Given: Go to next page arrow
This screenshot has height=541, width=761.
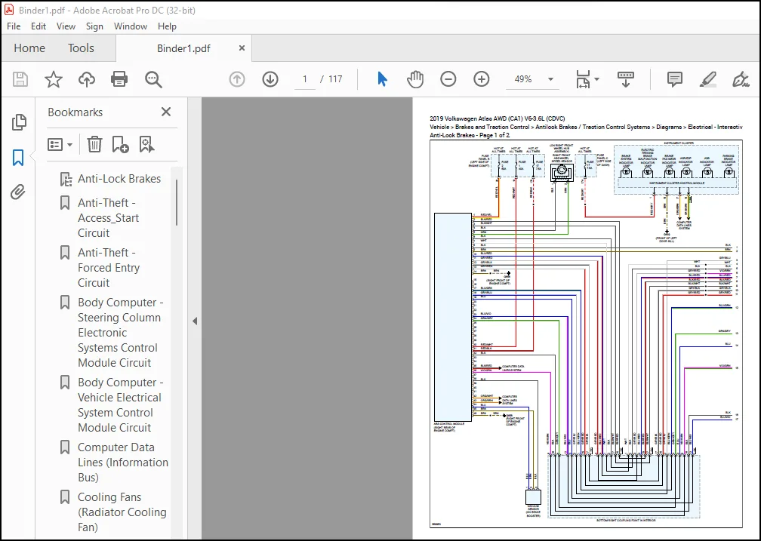Looking at the screenshot, I should pyautogui.click(x=270, y=79).
